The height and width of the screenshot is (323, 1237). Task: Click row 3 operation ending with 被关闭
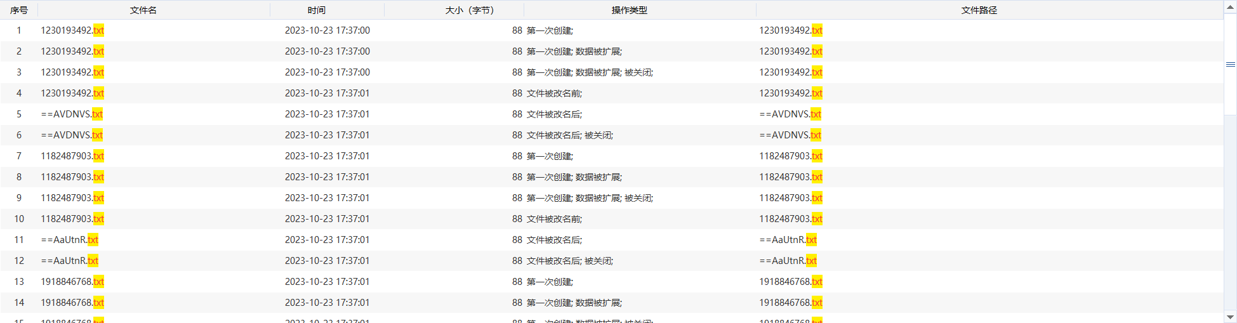pos(590,72)
